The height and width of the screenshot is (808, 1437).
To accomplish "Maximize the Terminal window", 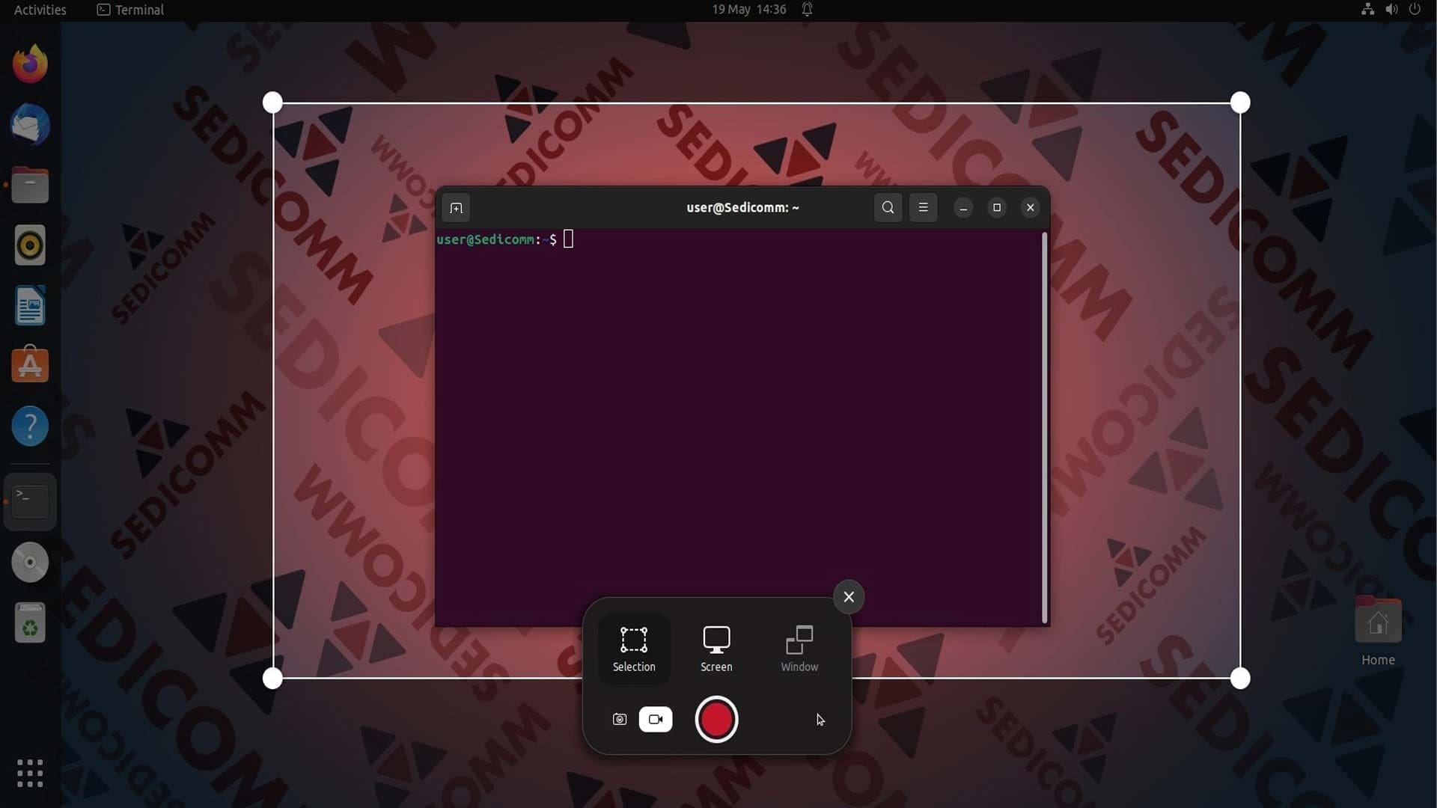I will tap(997, 208).
